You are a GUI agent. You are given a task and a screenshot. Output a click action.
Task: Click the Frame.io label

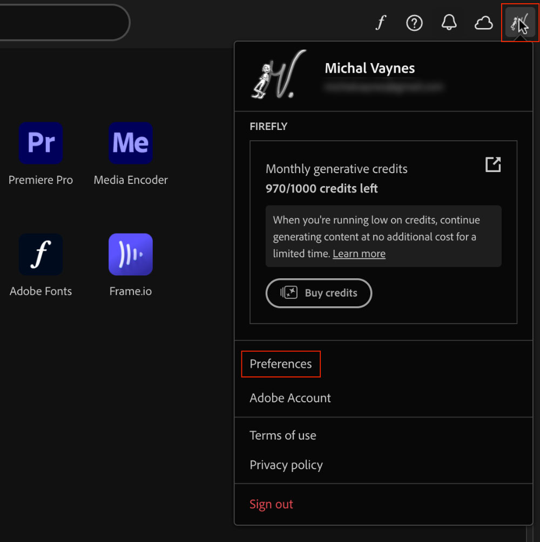[x=131, y=291]
